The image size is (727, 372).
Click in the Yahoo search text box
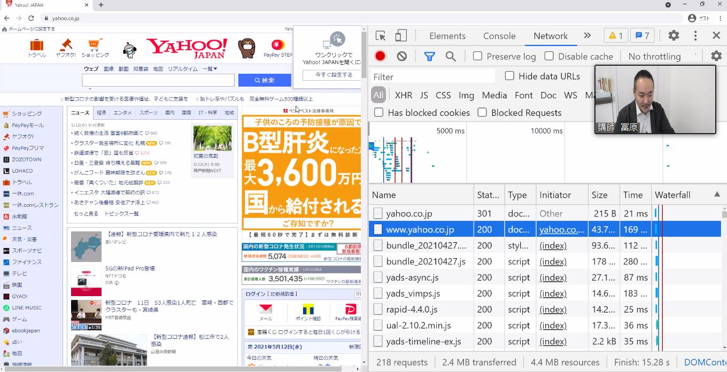coord(158,80)
